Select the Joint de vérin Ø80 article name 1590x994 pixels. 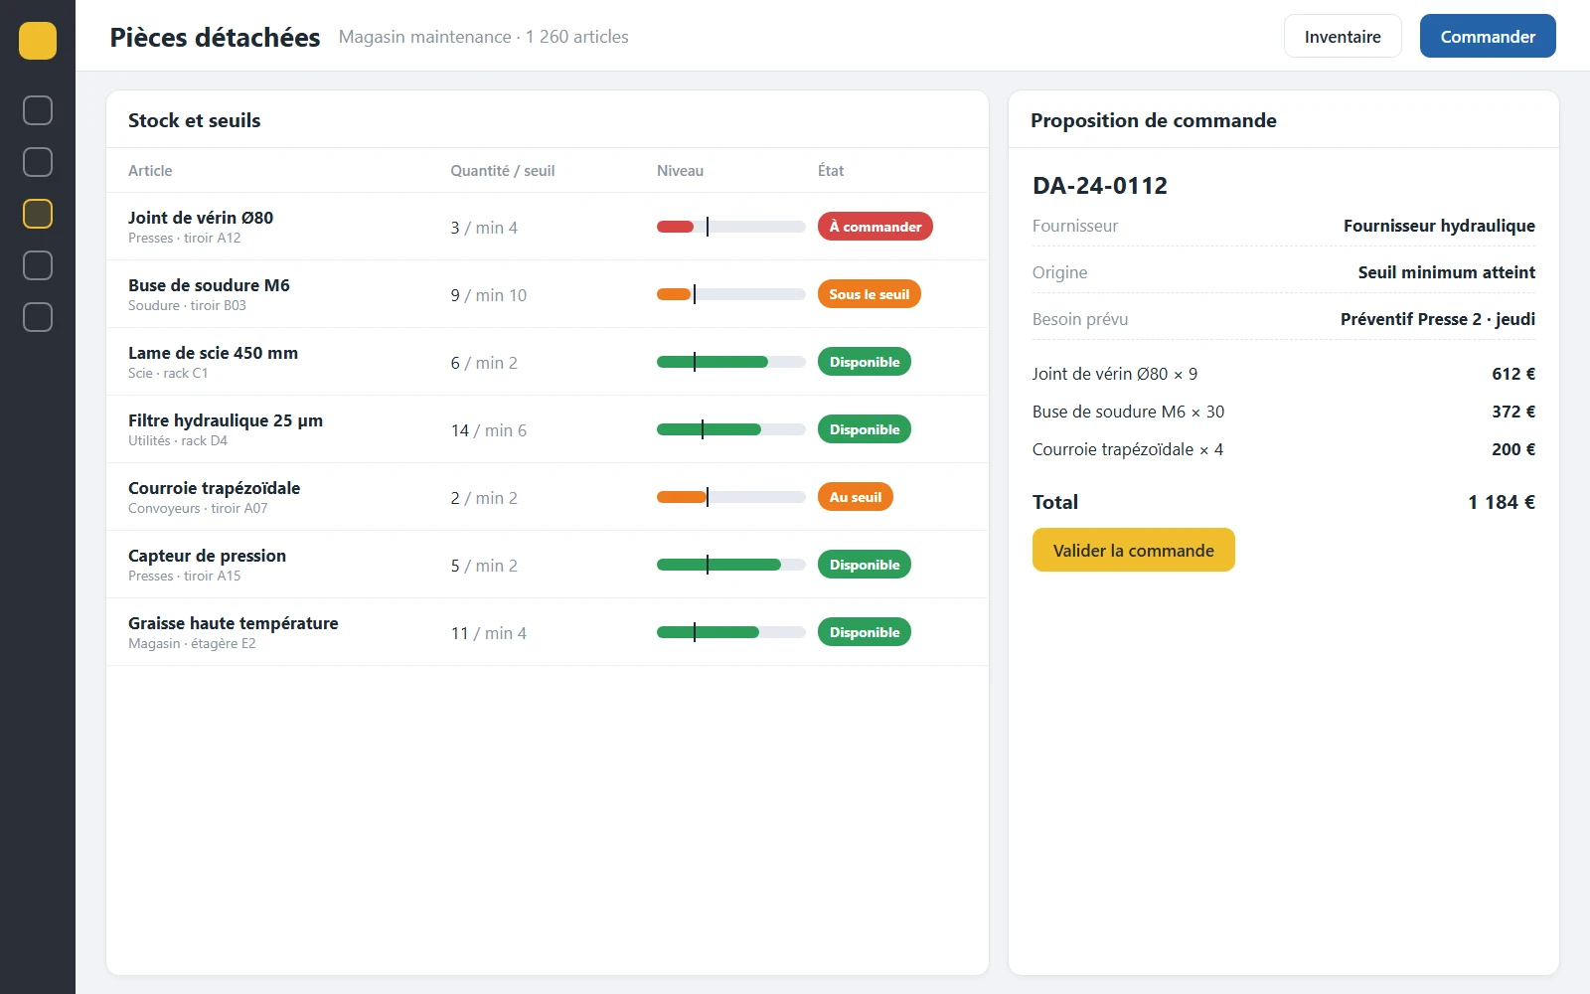201,218
